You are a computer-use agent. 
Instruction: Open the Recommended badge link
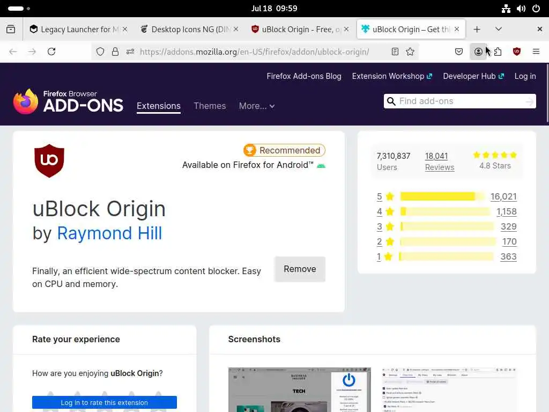click(x=284, y=150)
